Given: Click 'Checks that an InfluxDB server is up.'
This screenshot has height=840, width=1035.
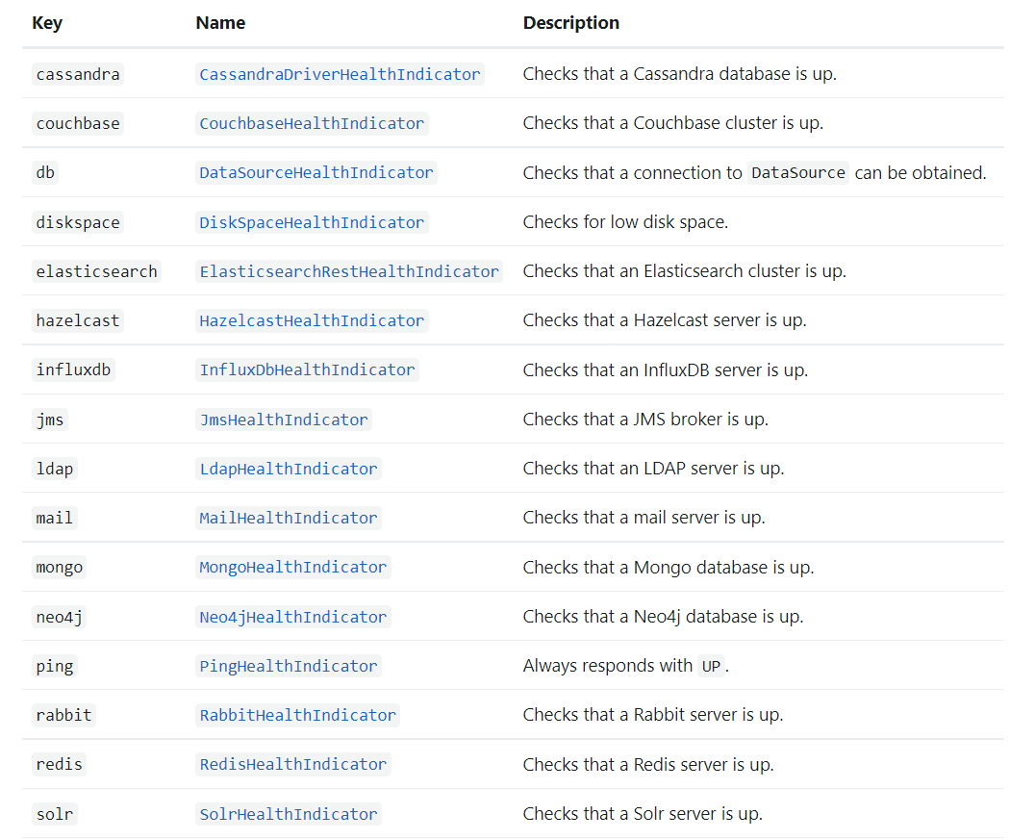Looking at the screenshot, I should tap(666, 370).
